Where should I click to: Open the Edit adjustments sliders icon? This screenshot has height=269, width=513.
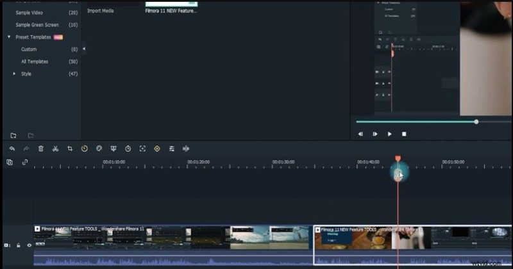coord(171,149)
